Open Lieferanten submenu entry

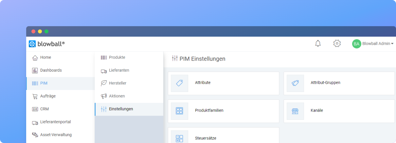(x=129, y=70)
